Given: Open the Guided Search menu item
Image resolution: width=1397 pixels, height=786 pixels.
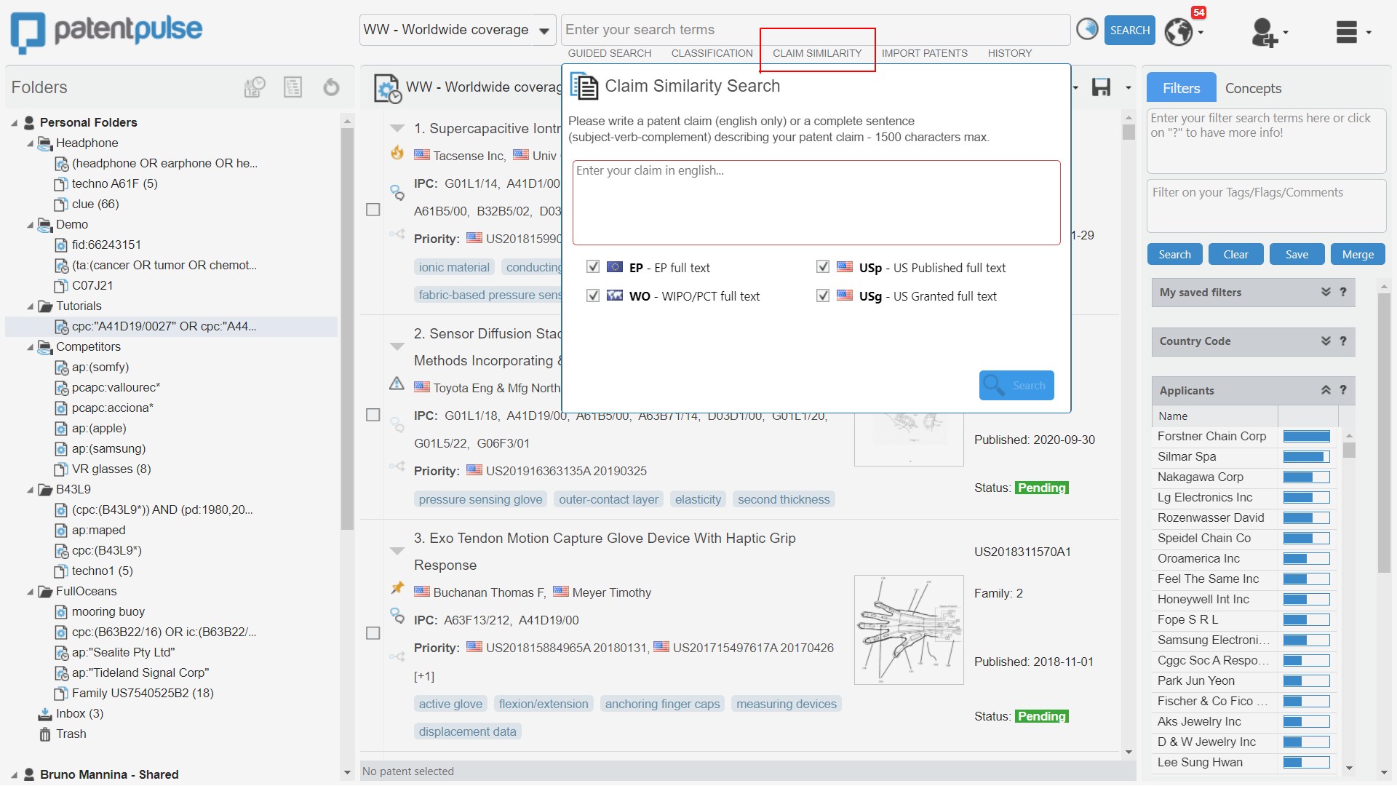Looking at the screenshot, I should point(609,53).
